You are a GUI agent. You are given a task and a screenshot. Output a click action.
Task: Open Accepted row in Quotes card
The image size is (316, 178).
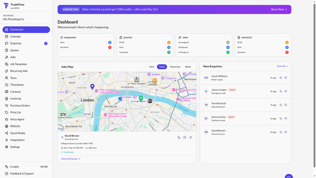tap(145, 52)
